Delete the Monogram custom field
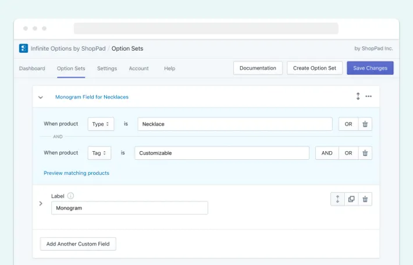The width and height of the screenshot is (413, 265). tap(365, 199)
